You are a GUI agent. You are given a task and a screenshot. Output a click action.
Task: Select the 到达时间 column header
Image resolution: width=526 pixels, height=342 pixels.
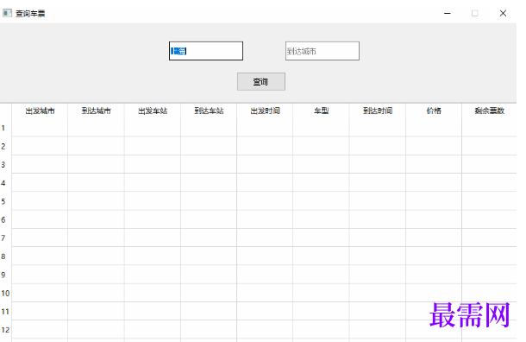point(378,111)
